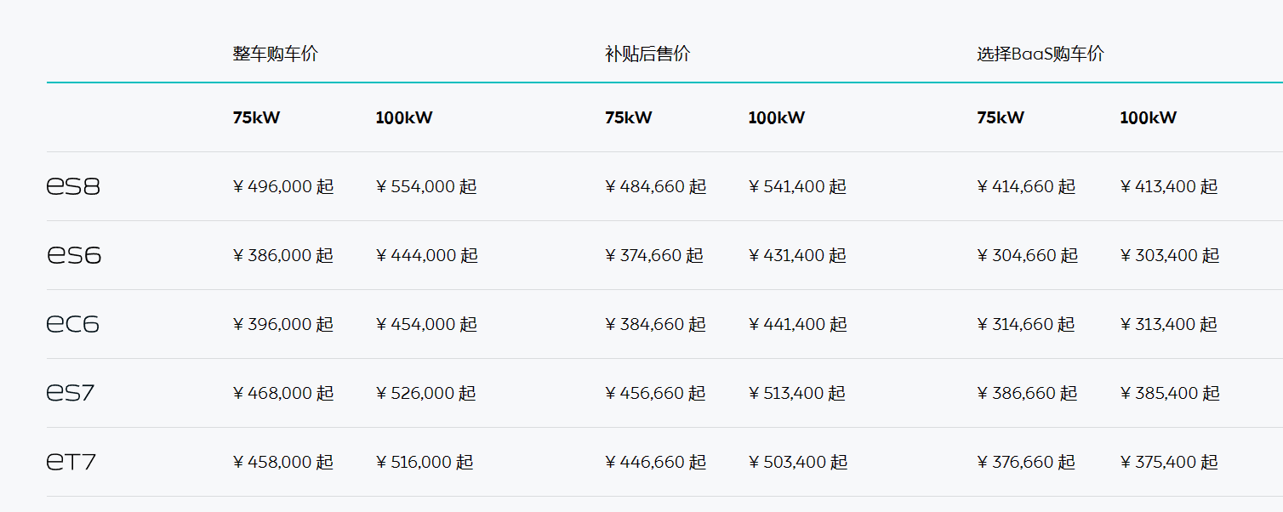Pick the ¥454,000 起 EC6 price
This screenshot has height=512, width=1283.
pyautogui.click(x=426, y=324)
